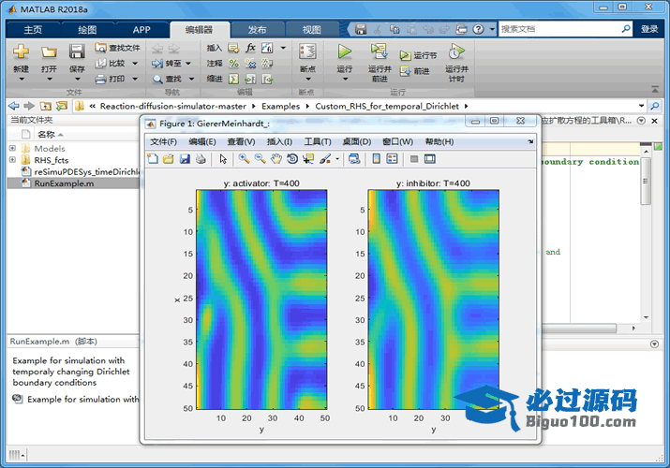Click the up one folder icon

pos(45,106)
